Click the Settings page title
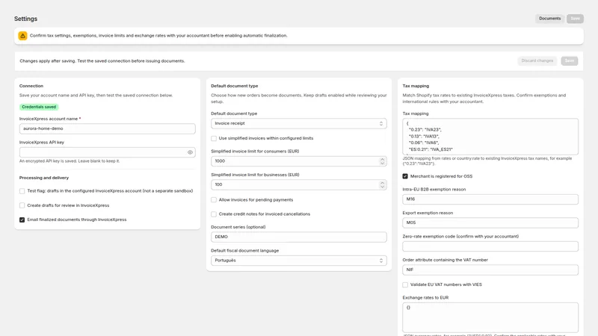Image resolution: width=598 pixels, height=336 pixels. tap(25, 19)
